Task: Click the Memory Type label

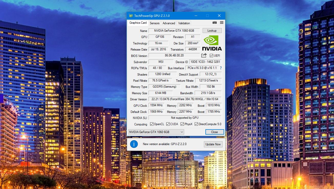Action: tap(139, 87)
